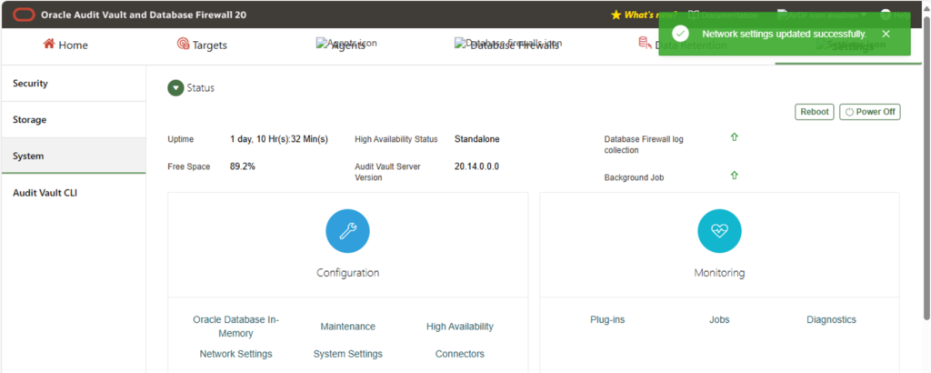Screen dimensions: 931x373
Task: Click the teal Monitoring heartbeat icon
Action: tap(720, 231)
